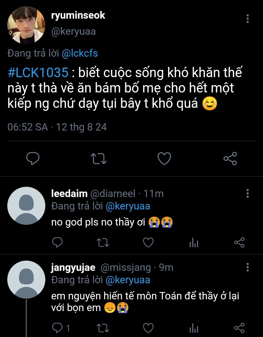Open more options for ryuminseok's tweet
Image resolution: width=263 pixels, height=337 pixels.
248,19
